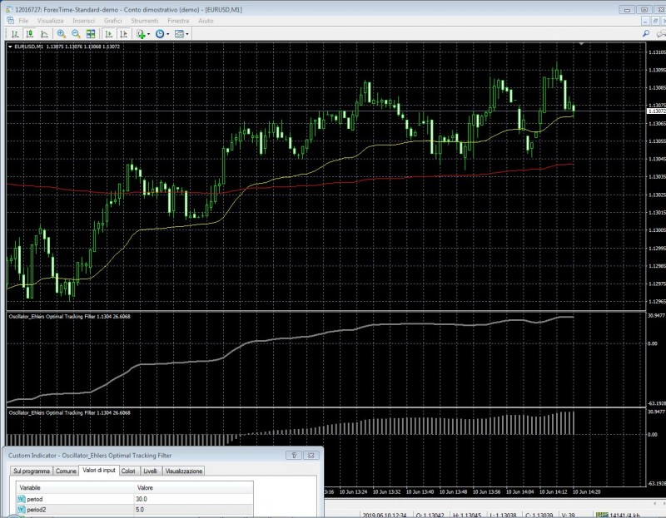
Task: Select the bar chart display icon
Action: pyautogui.click(x=15, y=34)
